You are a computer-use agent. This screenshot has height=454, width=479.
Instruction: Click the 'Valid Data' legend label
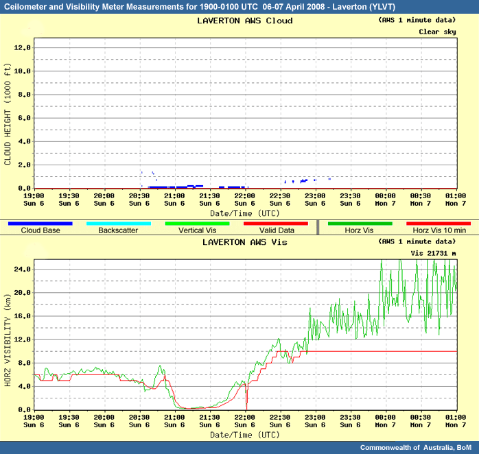[277, 230]
